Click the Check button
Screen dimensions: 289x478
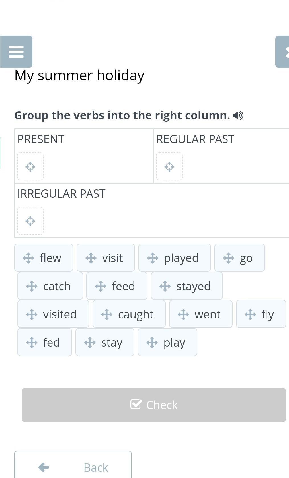pos(154,405)
